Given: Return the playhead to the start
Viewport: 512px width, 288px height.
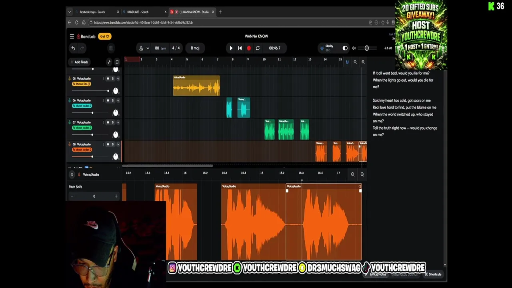Looking at the screenshot, I should pyautogui.click(x=240, y=48).
